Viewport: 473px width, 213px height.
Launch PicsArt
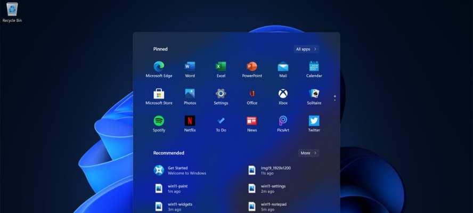[283, 124]
